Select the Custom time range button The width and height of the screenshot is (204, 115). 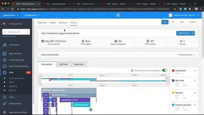tap(193, 22)
